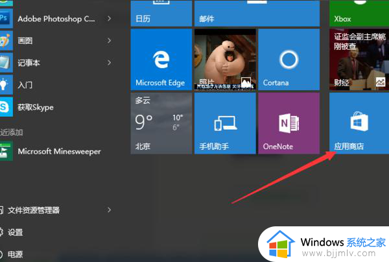Image resolution: width=389 pixels, height=262 pixels.
Task: Open the 电源 power menu
Action: click(x=16, y=254)
